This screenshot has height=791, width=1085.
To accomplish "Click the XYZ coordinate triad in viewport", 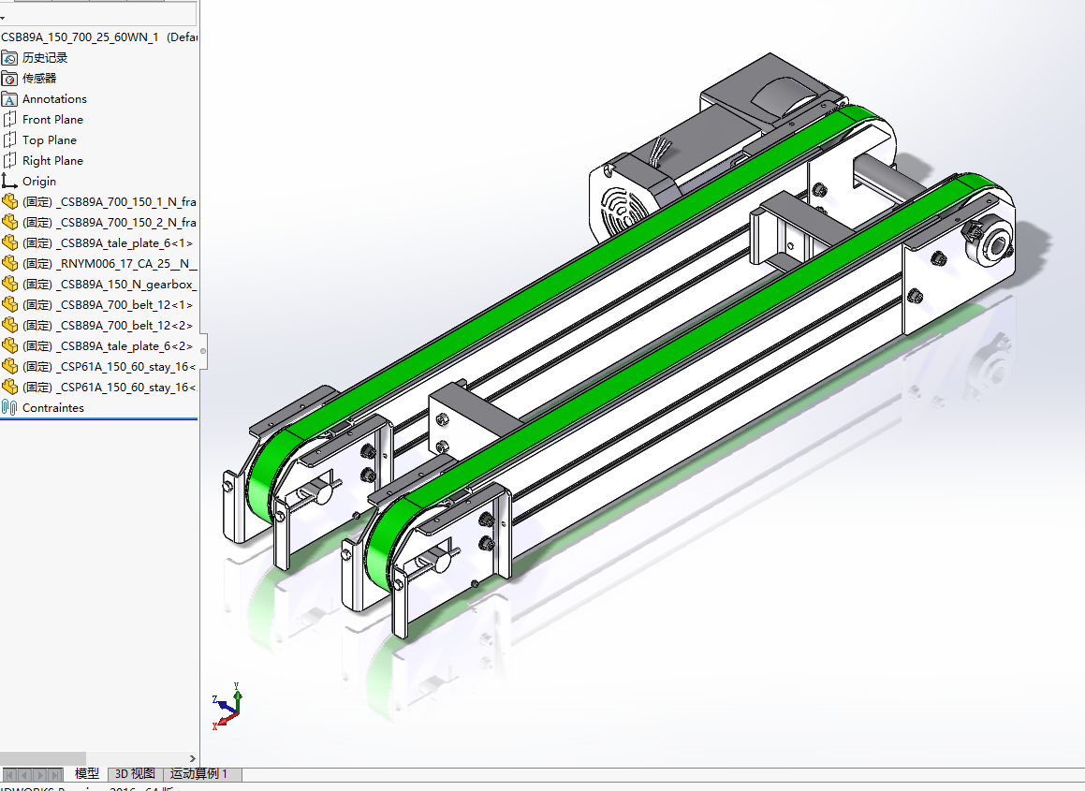I will (x=227, y=707).
